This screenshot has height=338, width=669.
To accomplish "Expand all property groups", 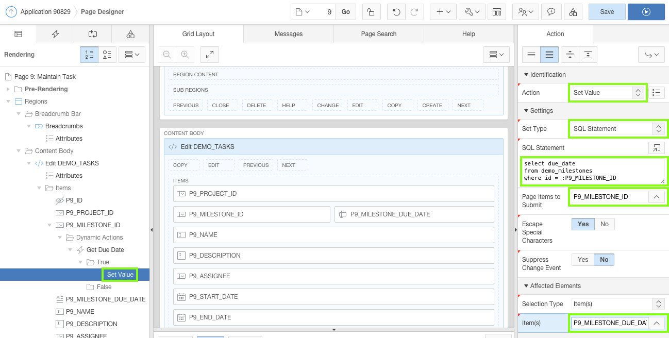I will click(588, 55).
